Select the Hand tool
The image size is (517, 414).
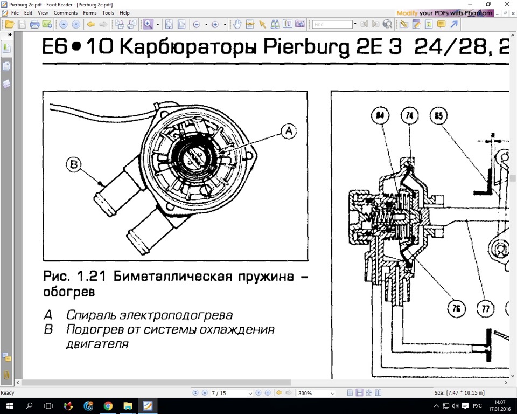tap(237, 24)
